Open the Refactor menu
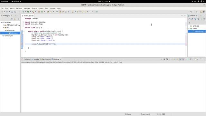The image size is (206, 116). [x=19, y=8]
